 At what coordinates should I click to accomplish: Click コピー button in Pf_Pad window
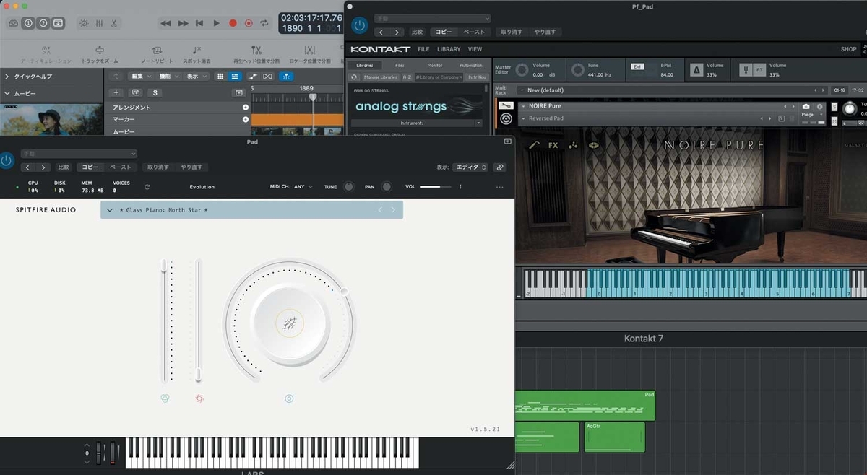tap(443, 32)
